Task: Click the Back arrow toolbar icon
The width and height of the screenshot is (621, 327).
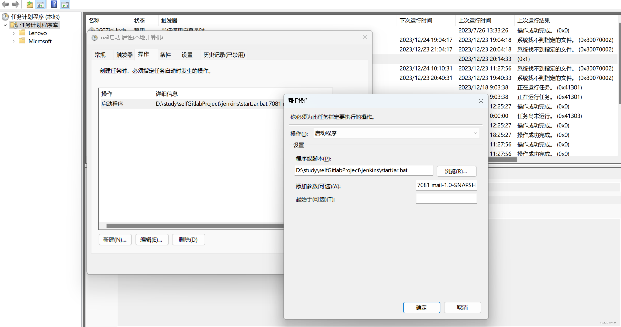Action: click(x=5, y=4)
